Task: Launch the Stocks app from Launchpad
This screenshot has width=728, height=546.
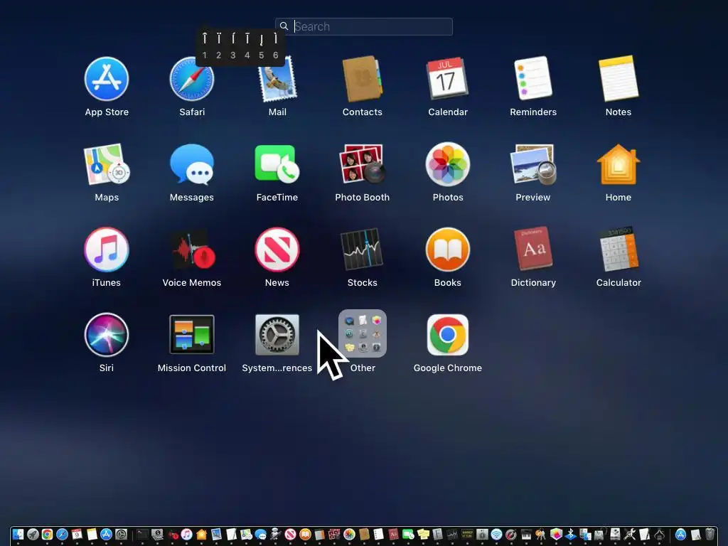Action: pos(362,250)
